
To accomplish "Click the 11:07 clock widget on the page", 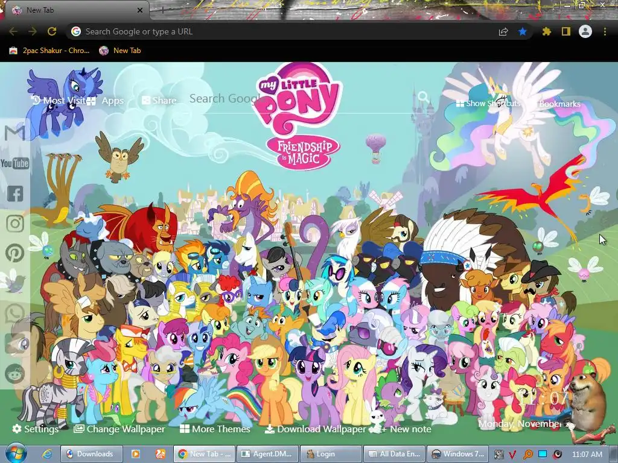I will [x=543, y=398].
